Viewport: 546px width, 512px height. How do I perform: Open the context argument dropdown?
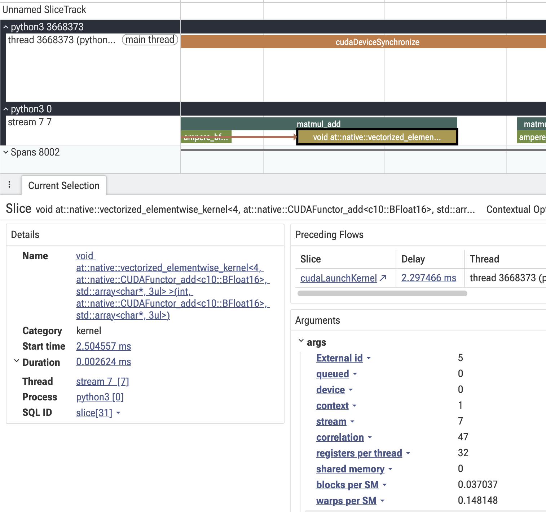click(355, 406)
